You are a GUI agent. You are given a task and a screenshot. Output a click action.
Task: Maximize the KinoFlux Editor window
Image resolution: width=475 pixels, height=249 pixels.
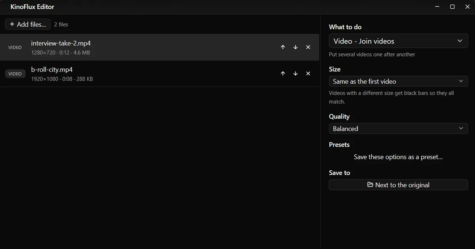(452, 7)
